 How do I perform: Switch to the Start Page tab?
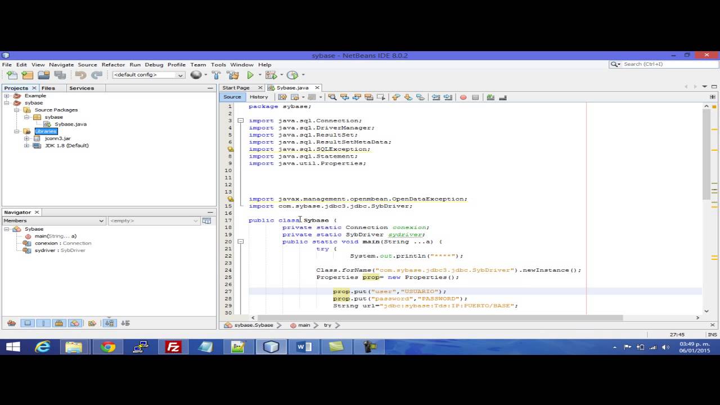(x=236, y=88)
